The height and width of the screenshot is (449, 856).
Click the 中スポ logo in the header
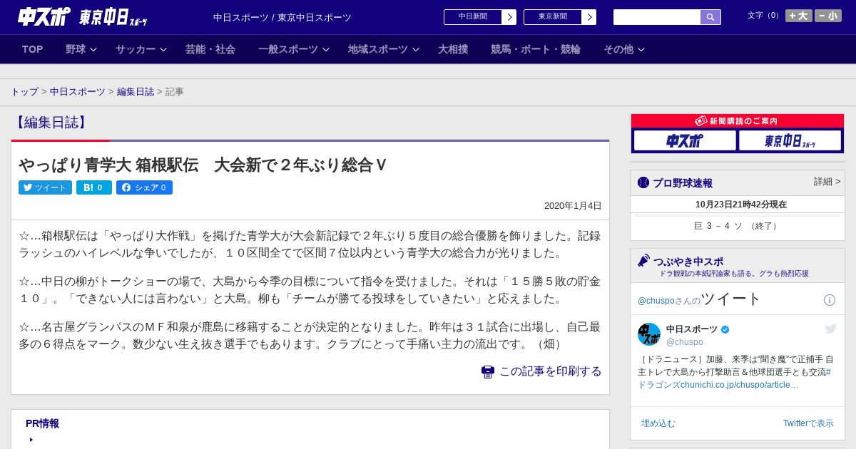(x=44, y=16)
